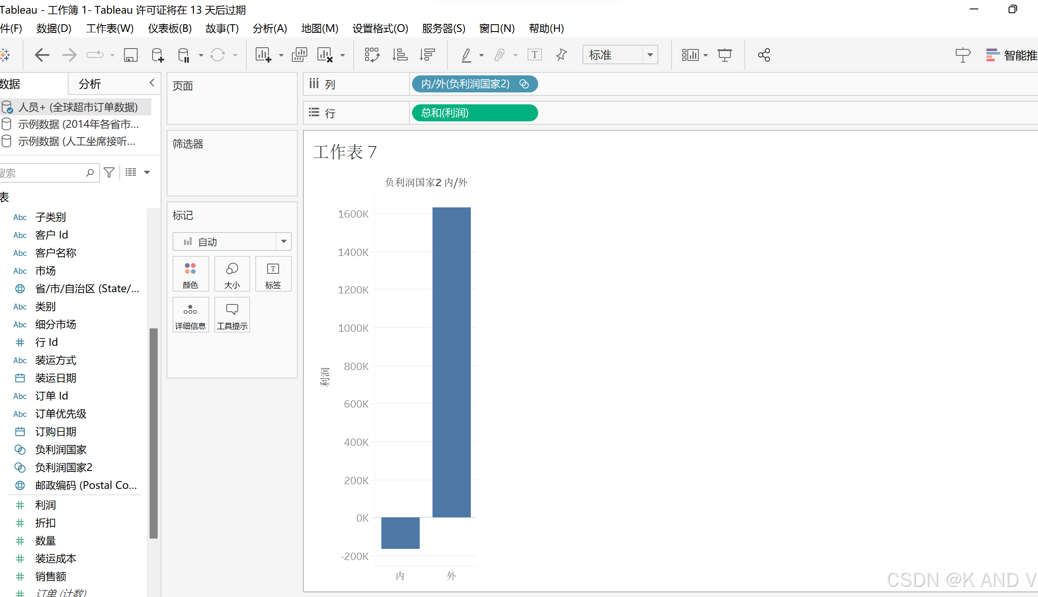
Task: Click the 总和(利润) pill on Rows
Action: click(474, 113)
